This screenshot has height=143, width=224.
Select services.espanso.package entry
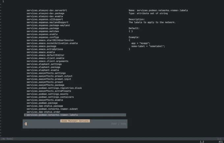coord(43,28)
